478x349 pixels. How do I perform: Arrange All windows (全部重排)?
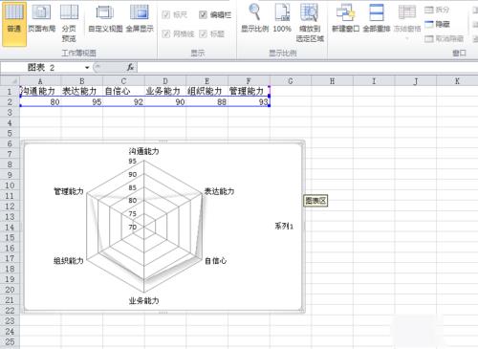(377, 19)
